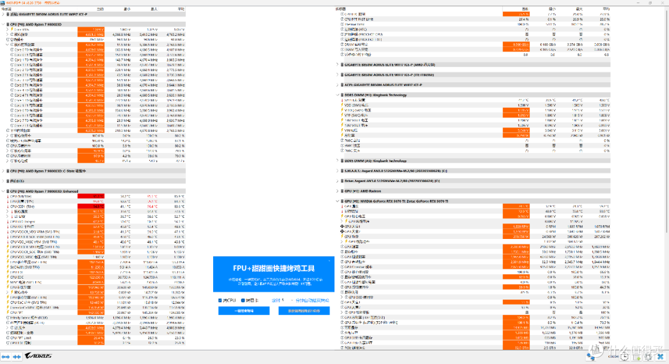The image size is (669, 364).
Task: Collapse the CPU [#0] AMD Ryzen 7 9800X3D: Enhanced group
Action: (x=3, y=191)
